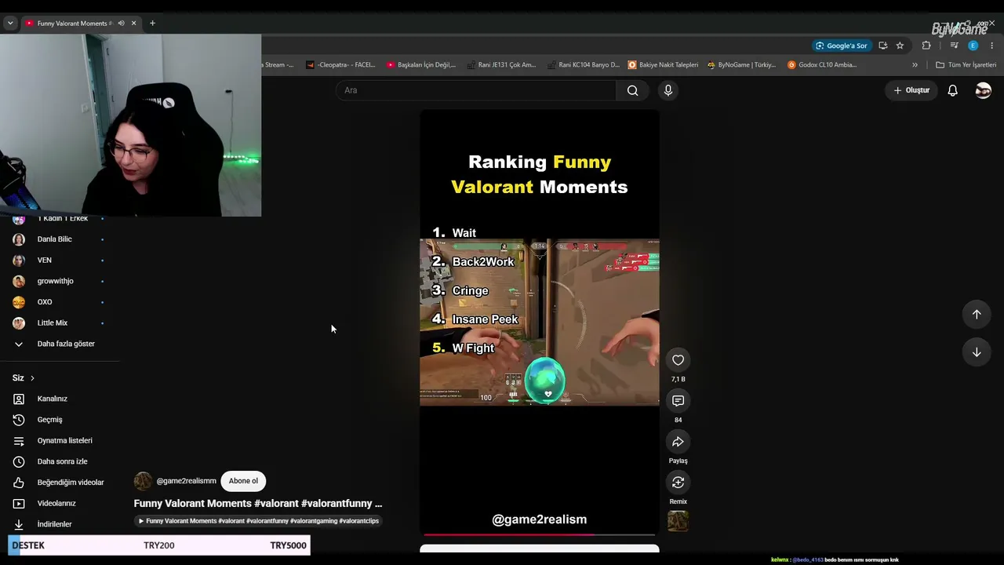Open the Daha sonra izle clock icon

[19, 461]
